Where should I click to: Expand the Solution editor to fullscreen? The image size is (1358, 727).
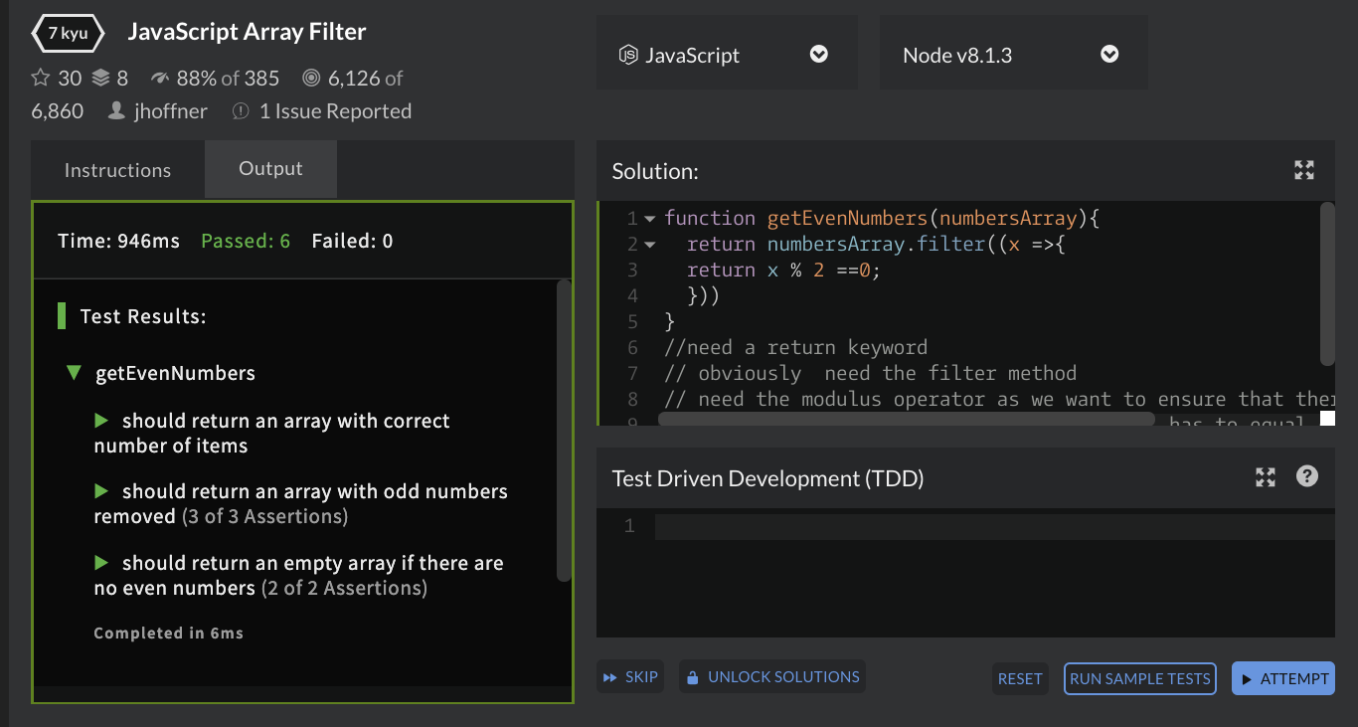(1303, 170)
